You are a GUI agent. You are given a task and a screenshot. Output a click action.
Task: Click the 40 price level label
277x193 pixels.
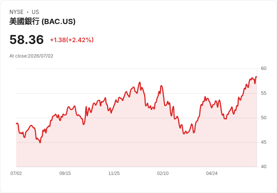click(263, 167)
